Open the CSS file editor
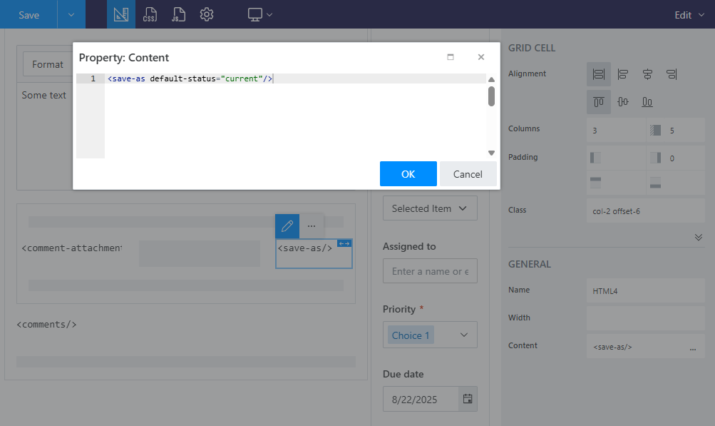Image resolution: width=715 pixels, height=426 pixels. tap(150, 14)
